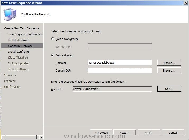Click the Domain OU text field
This screenshot has height=140, width=189.
pyautogui.click(x=120, y=70)
